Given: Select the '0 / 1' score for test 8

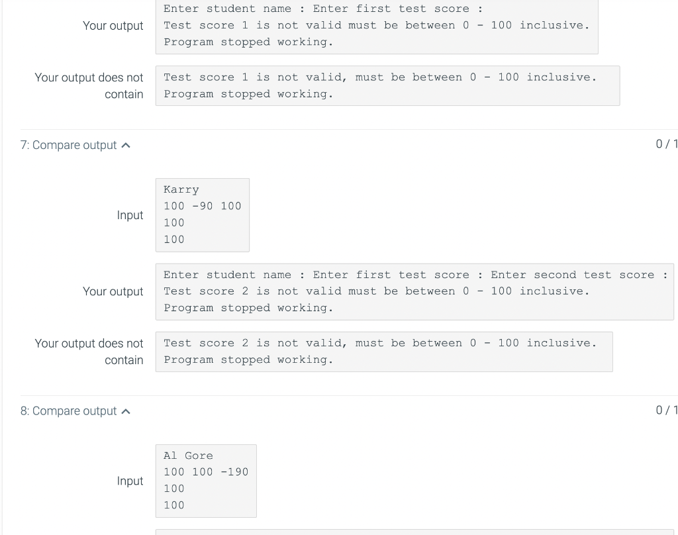Looking at the screenshot, I should point(669,411).
